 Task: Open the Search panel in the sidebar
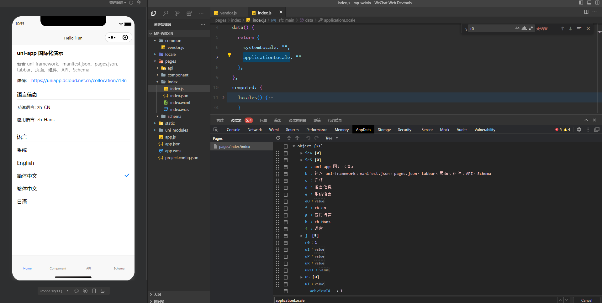(166, 13)
